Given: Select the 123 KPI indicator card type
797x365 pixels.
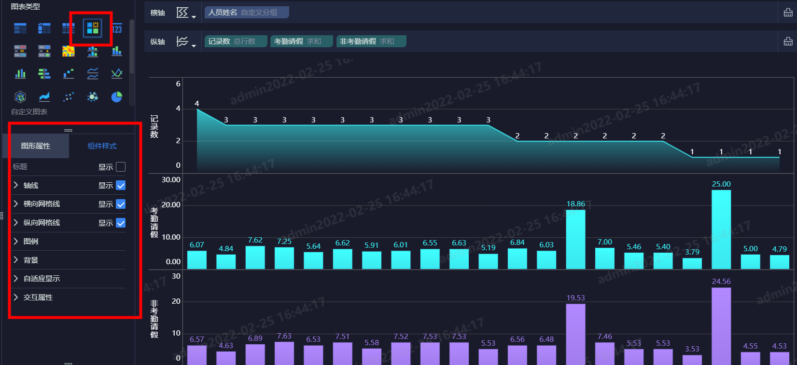Looking at the screenshot, I should pyautogui.click(x=117, y=28).
